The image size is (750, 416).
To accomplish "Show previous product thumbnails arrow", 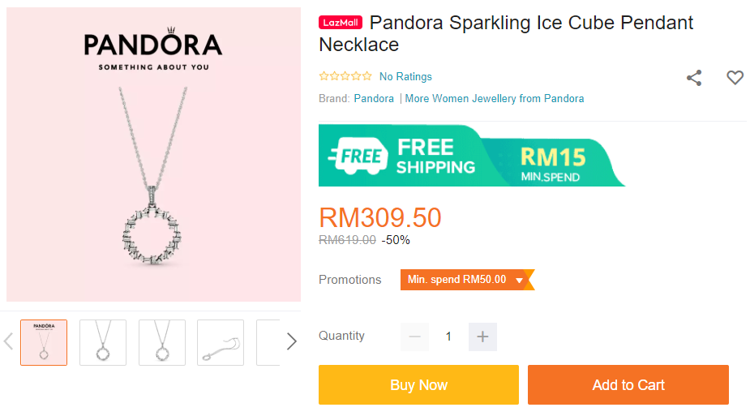I will click(x=9, y=341).
